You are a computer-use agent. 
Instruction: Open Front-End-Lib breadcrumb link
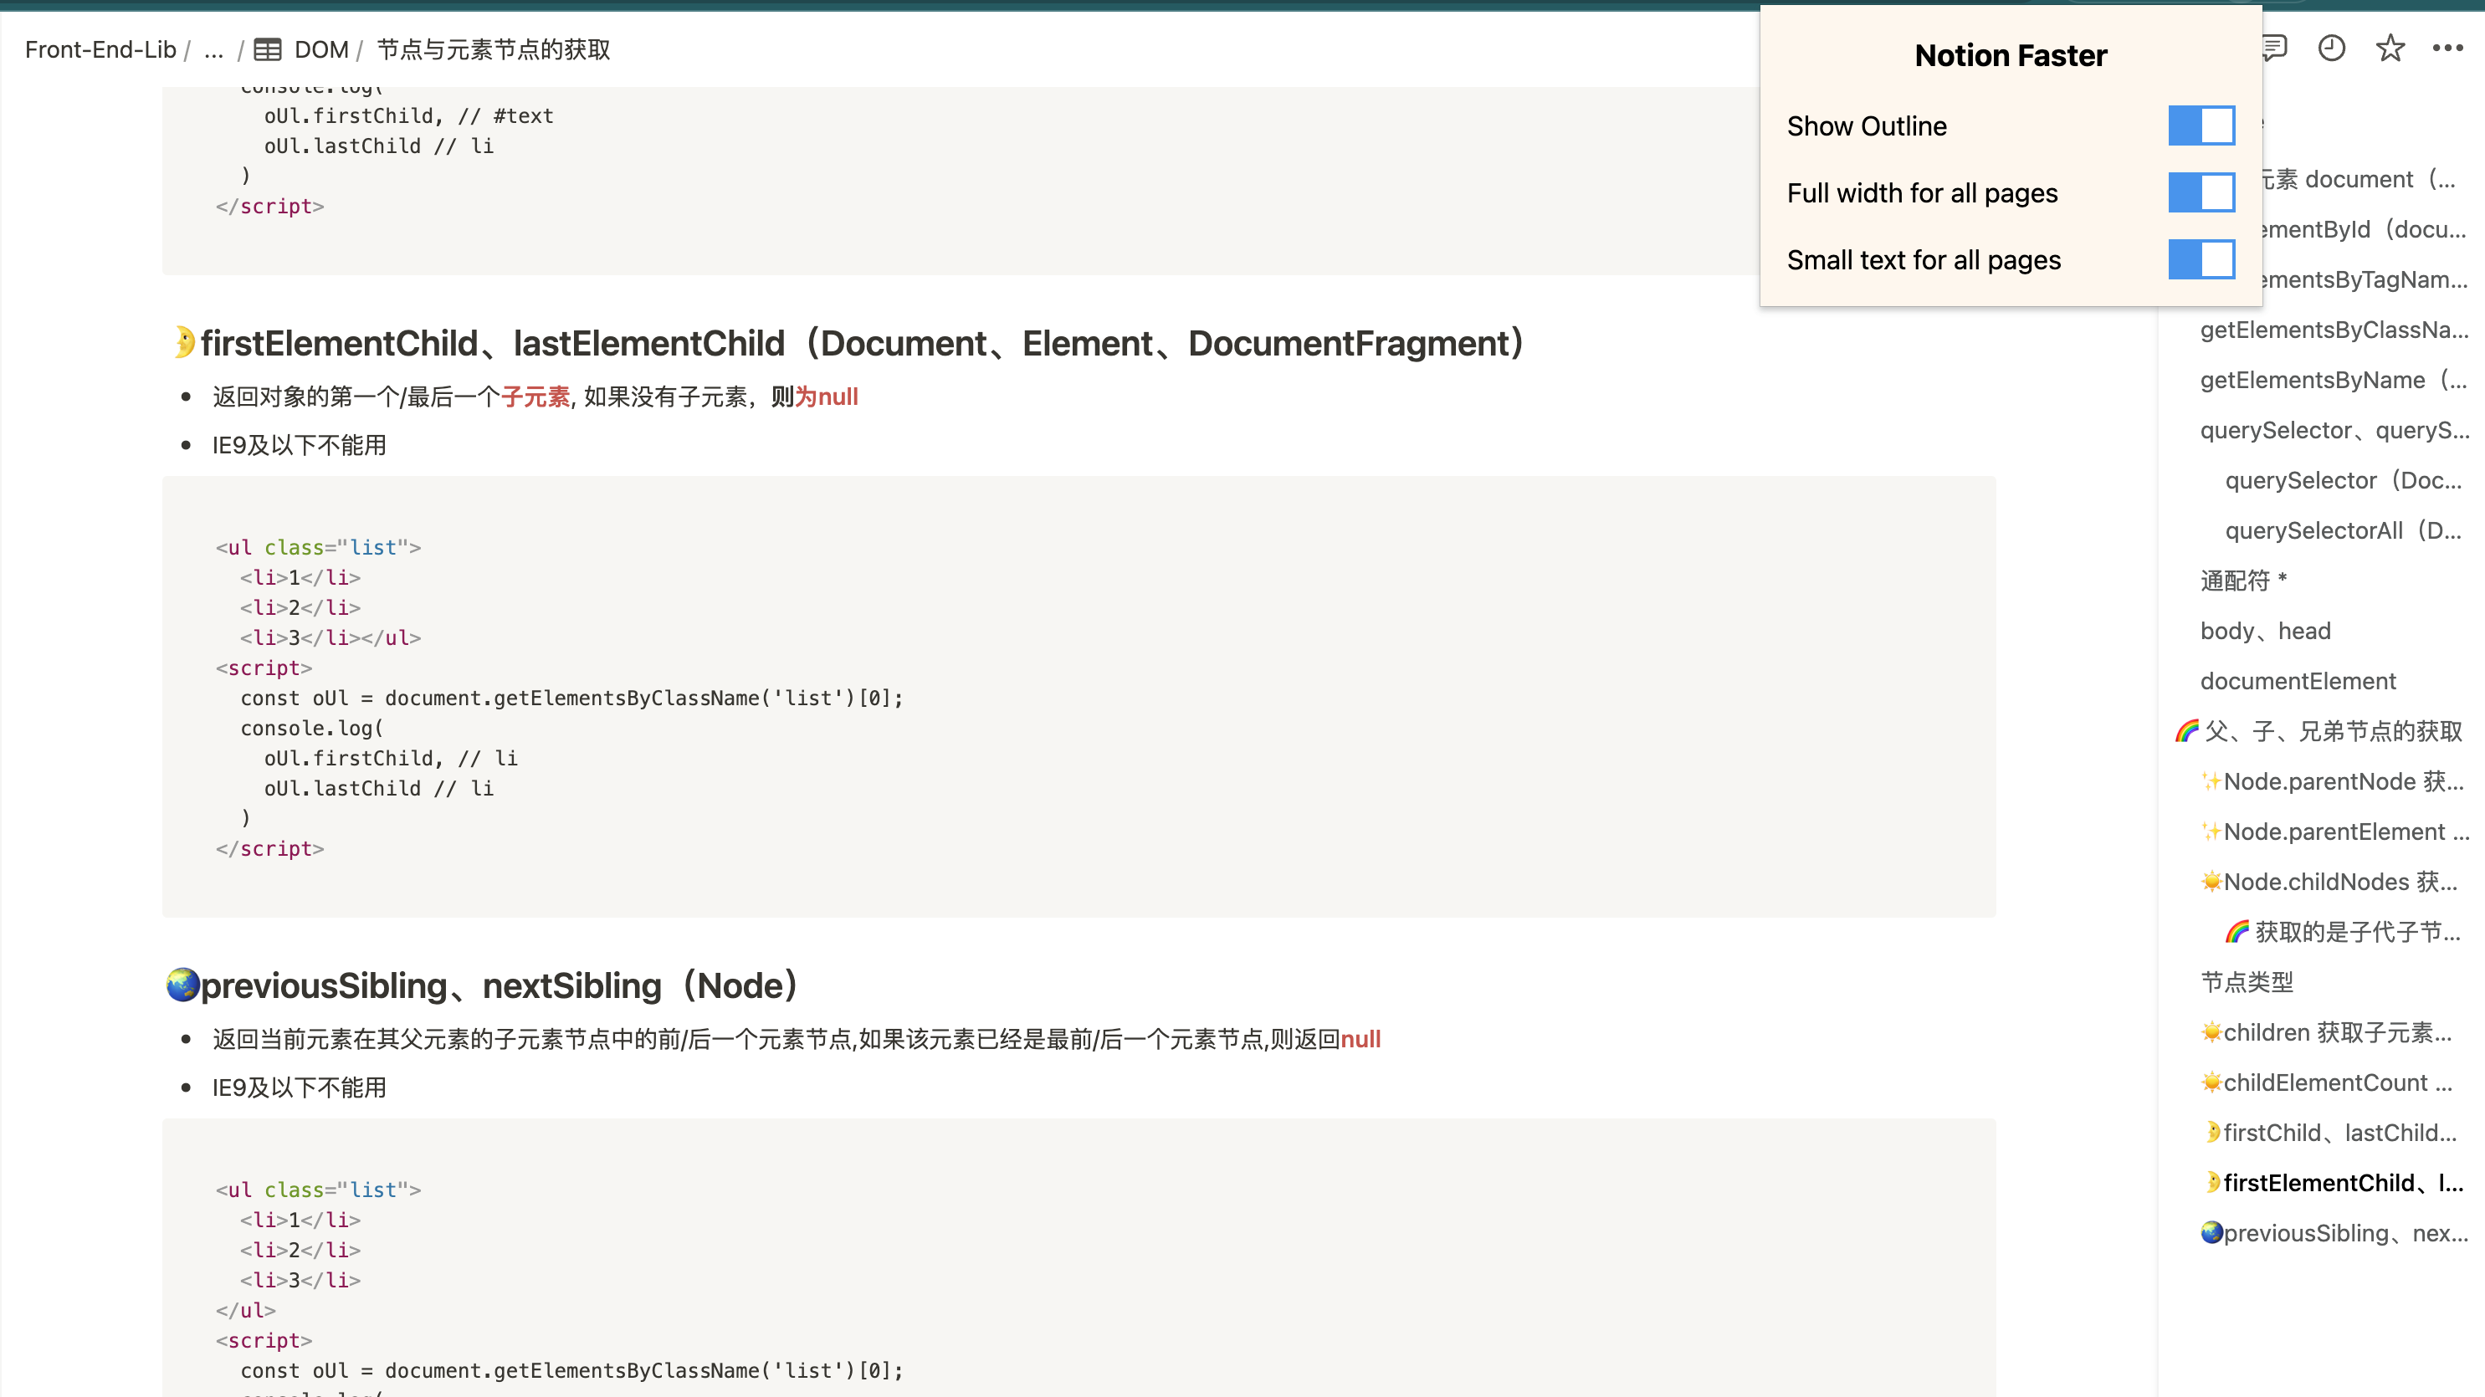(x=100, y=49)
